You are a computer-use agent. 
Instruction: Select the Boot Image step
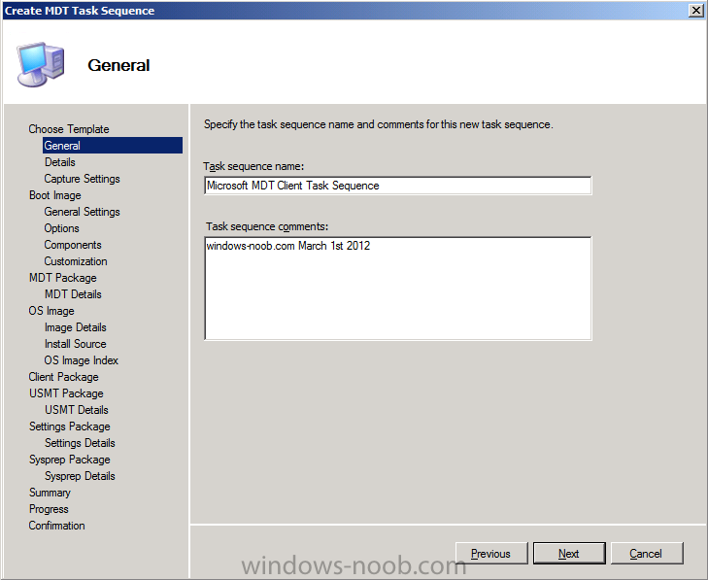tap(55, 195)
